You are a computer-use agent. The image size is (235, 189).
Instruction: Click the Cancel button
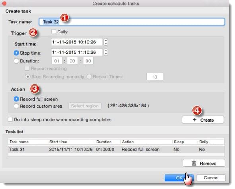click(x=211, y=178)
